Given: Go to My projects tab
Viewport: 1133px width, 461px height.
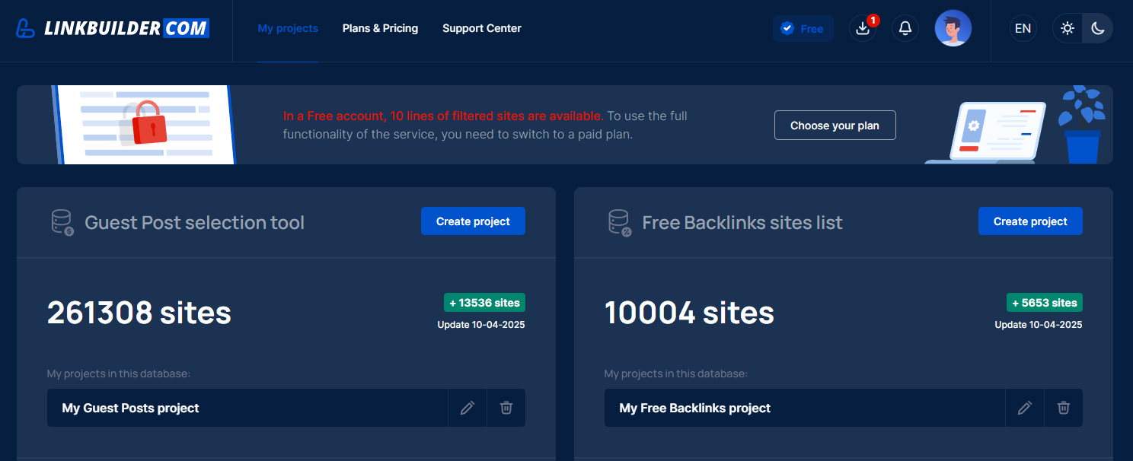Looking at the screenshot, I should point(288,28).
